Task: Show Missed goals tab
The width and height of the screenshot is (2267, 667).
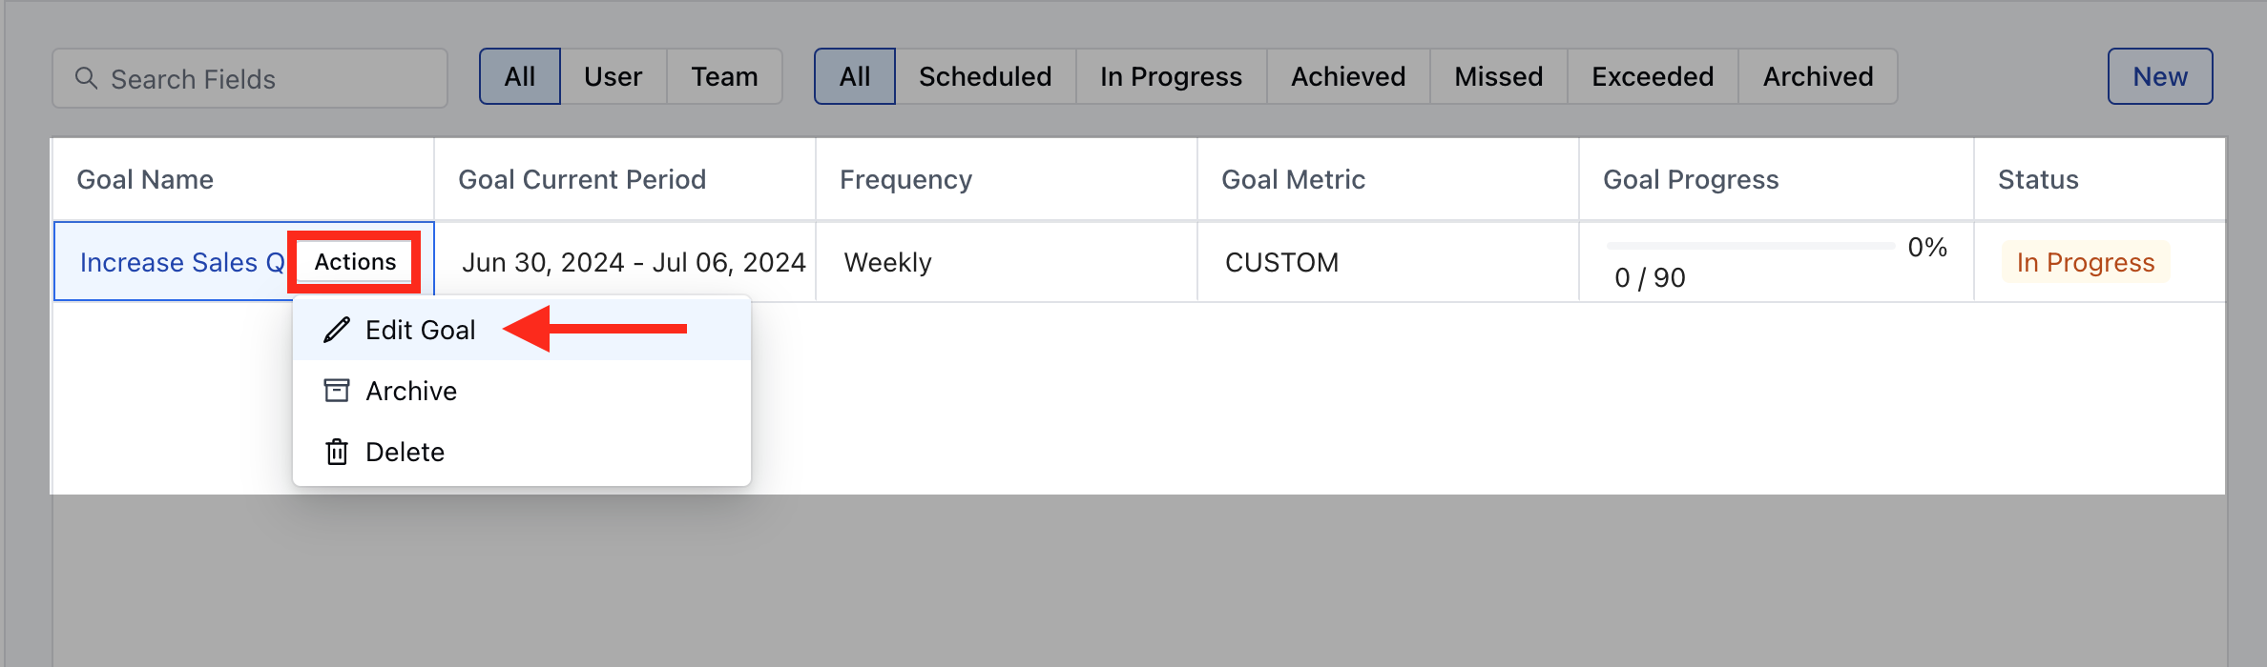Action: click(1499, 76)
